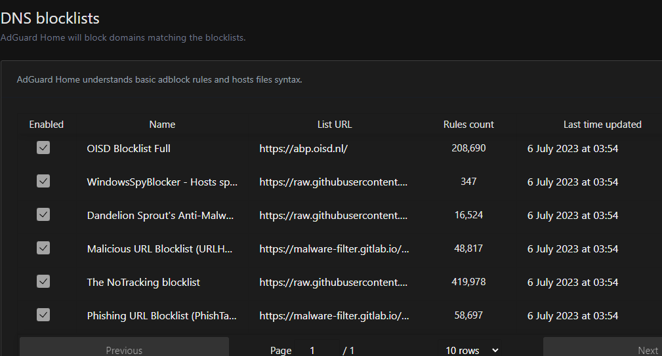Click the 48,817 rules count value
The width and height of the screenshot is (662, 356).
pos(468,248)
